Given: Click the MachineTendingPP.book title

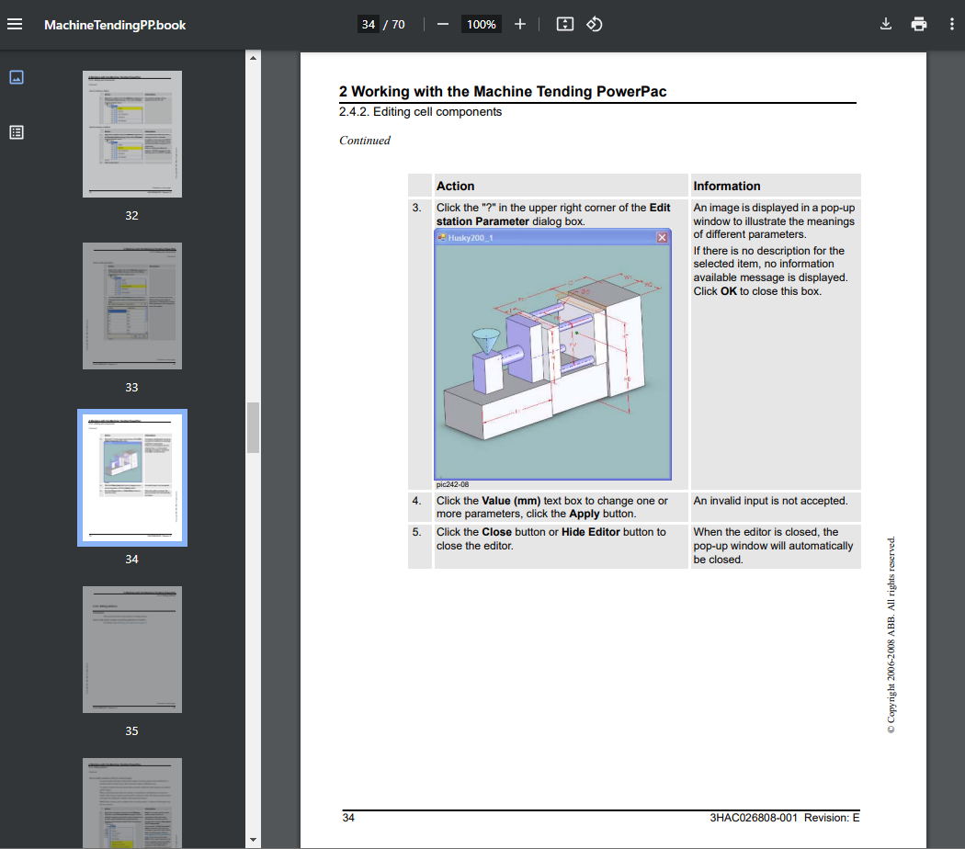Looking at the screenshot, I should click(115, 25).
